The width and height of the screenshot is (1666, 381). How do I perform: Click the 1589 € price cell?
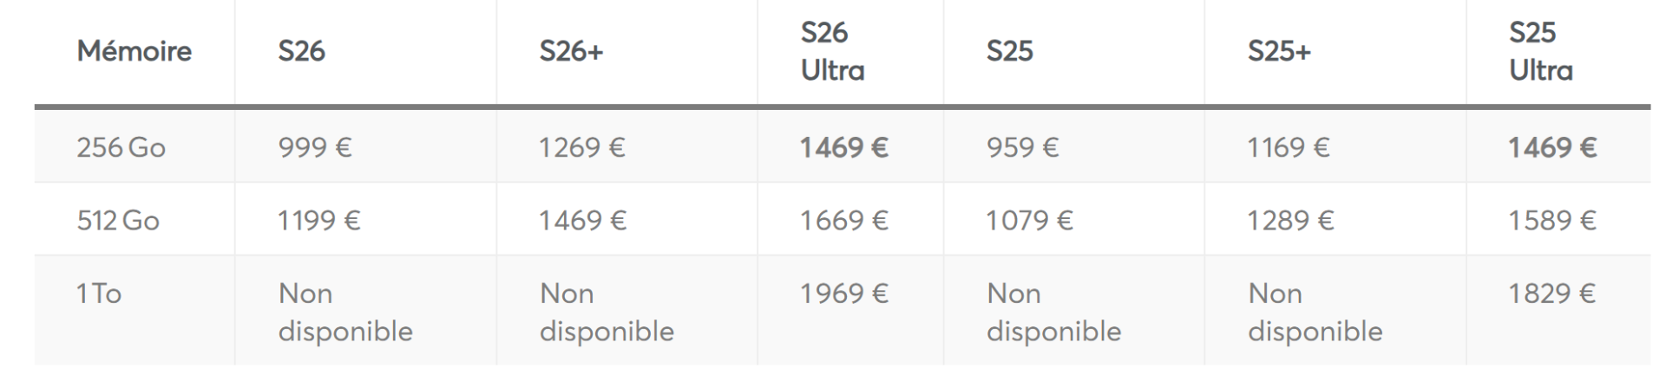point(1552,220)
